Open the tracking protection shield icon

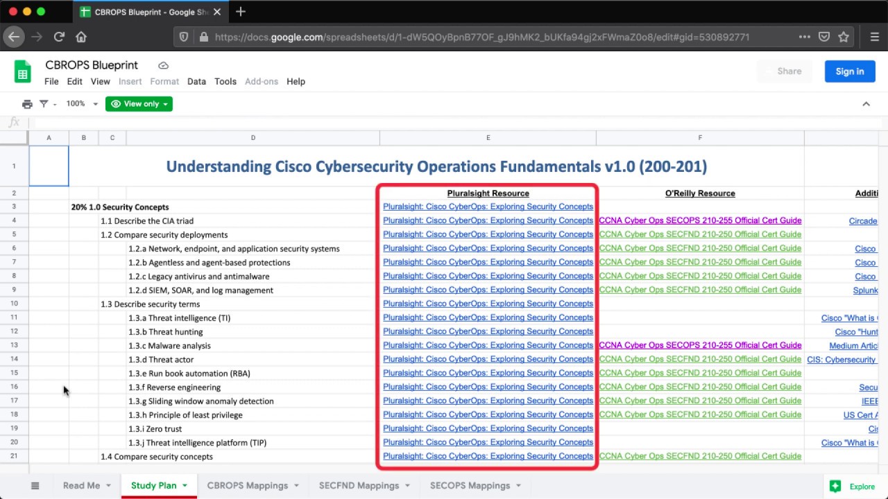tap(184, 37)
